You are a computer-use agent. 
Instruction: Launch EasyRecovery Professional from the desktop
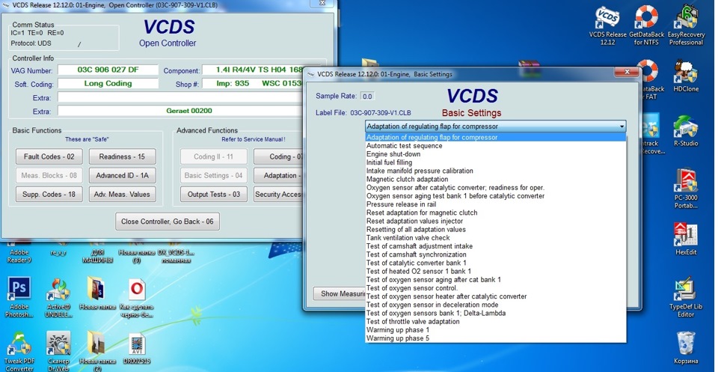coord(686,25)
